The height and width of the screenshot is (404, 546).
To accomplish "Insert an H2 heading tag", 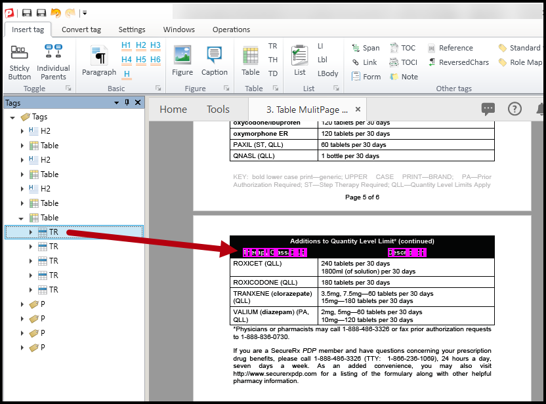I will point(141,45).
